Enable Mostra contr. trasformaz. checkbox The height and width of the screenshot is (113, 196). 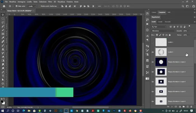(39, 6)
